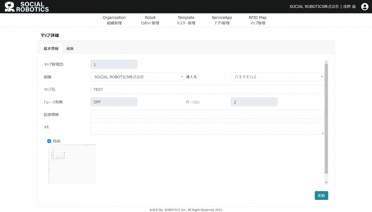Navigate to ServiceApp アプリ管理
Screen dimensions: 372x212
222,20
